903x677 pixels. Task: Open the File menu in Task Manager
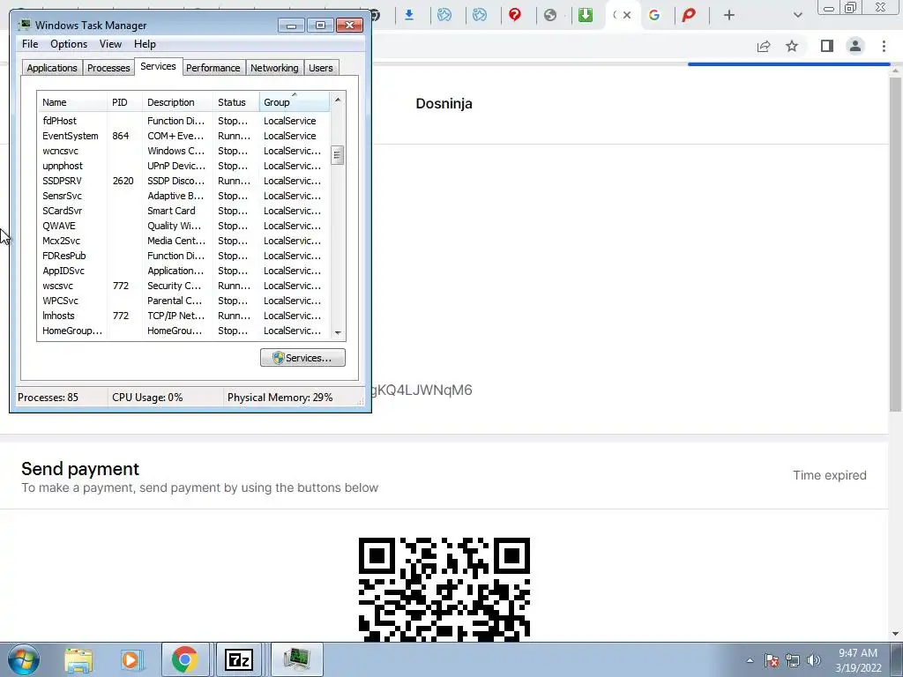coord(30,44)
